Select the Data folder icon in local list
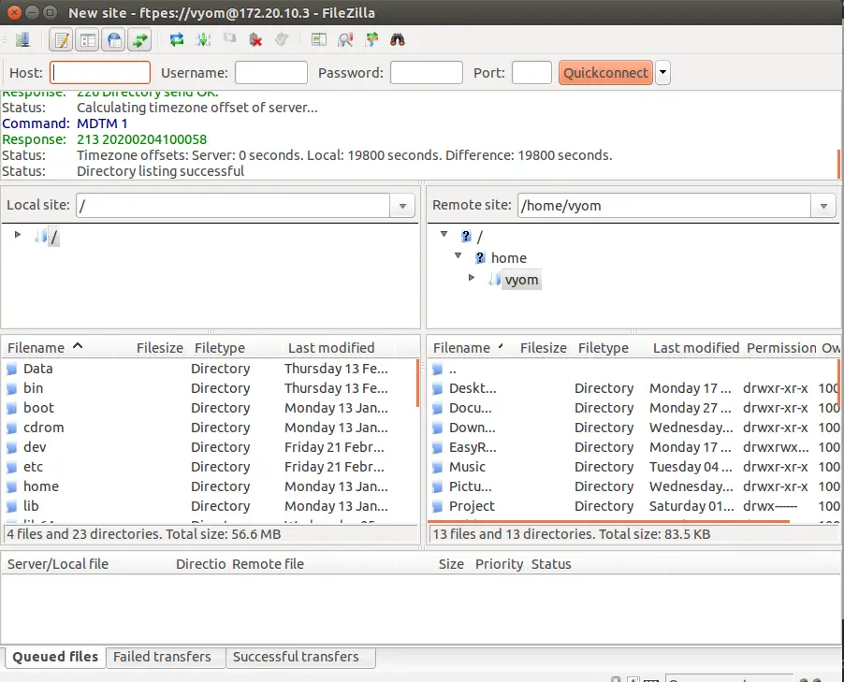 [12, 370]
